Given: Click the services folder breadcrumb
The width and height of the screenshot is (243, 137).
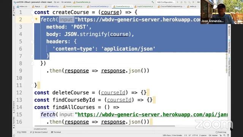Looking at the screenshot, I should (x=66, y=2).
